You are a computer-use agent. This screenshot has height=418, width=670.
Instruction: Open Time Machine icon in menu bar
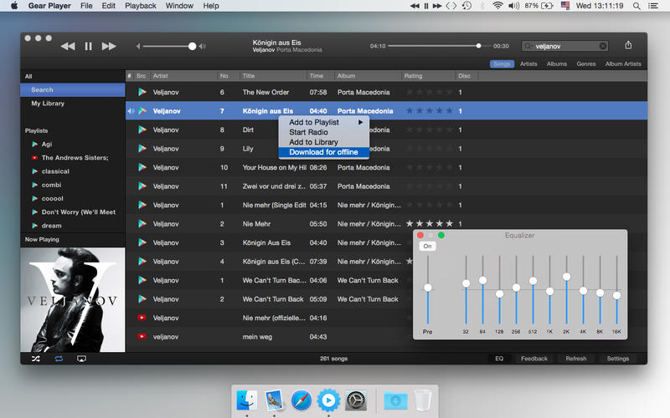pyautogui.click(x=466, y=6)
